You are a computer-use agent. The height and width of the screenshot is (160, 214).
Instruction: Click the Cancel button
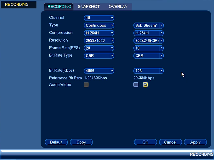[x=170, y=142]
